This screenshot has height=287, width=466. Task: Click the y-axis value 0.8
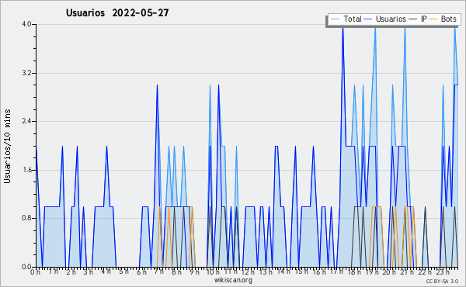[26, 218]
